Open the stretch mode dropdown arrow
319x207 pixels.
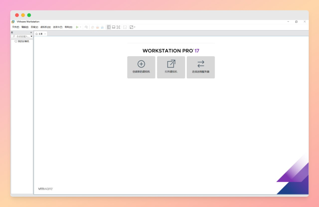pos(135,27)
